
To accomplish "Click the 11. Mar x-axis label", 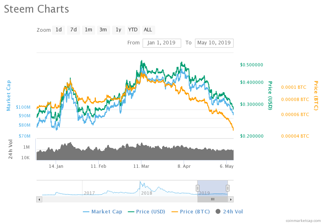I will (141, 166).
